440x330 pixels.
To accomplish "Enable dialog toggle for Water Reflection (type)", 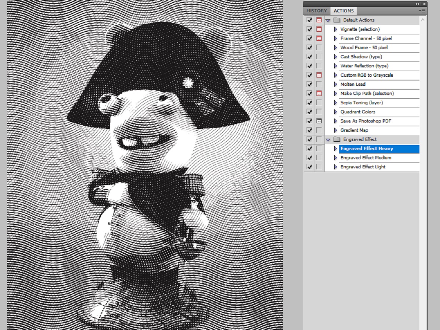I will click(x=319, y=66).
